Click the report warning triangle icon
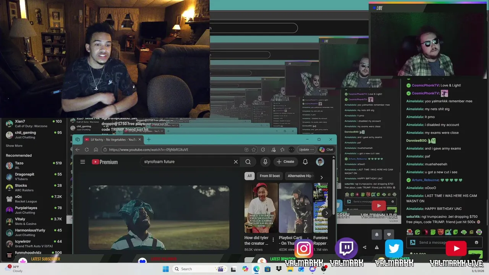Image resolution: width=489 pixels, height=275 pixels. tap(377, 247)
